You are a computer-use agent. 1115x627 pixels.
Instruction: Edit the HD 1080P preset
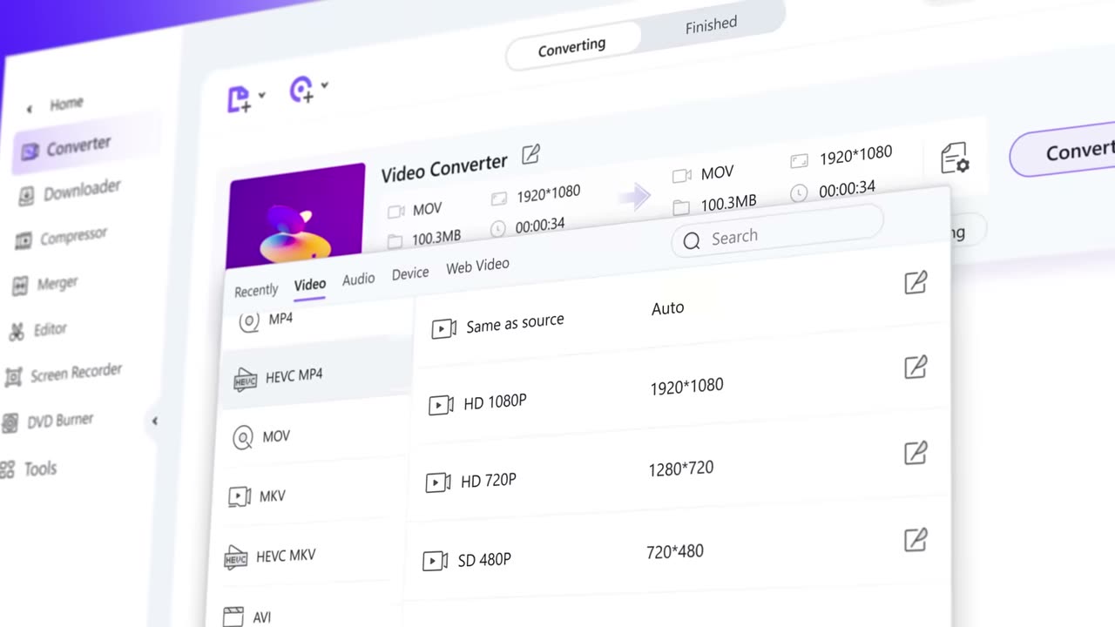(915, 367)
